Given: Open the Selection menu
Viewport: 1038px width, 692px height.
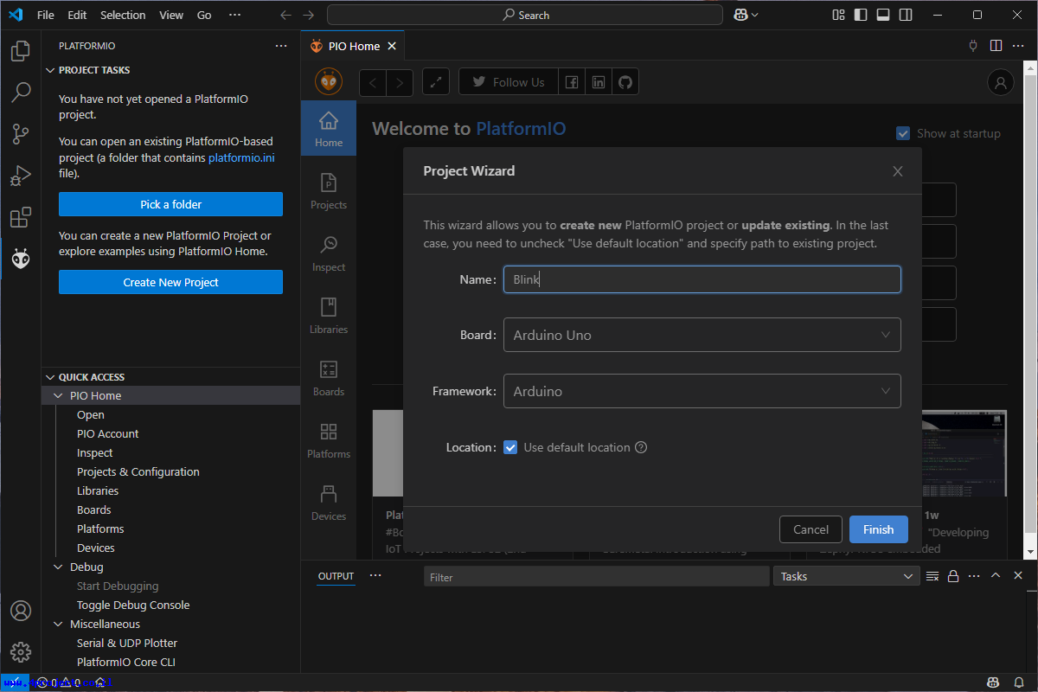Looking at the screenshot, I should tap(123, 15).
